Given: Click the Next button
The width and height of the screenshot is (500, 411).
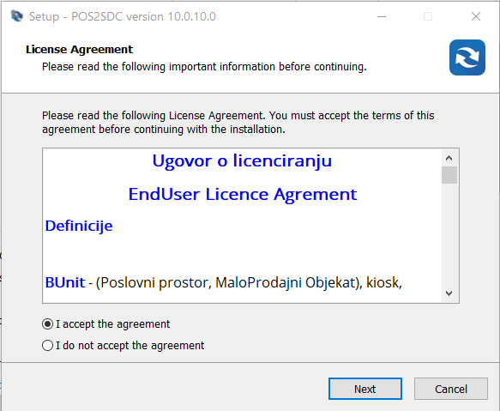Looking at the screenshot, I should coord(365,389).
